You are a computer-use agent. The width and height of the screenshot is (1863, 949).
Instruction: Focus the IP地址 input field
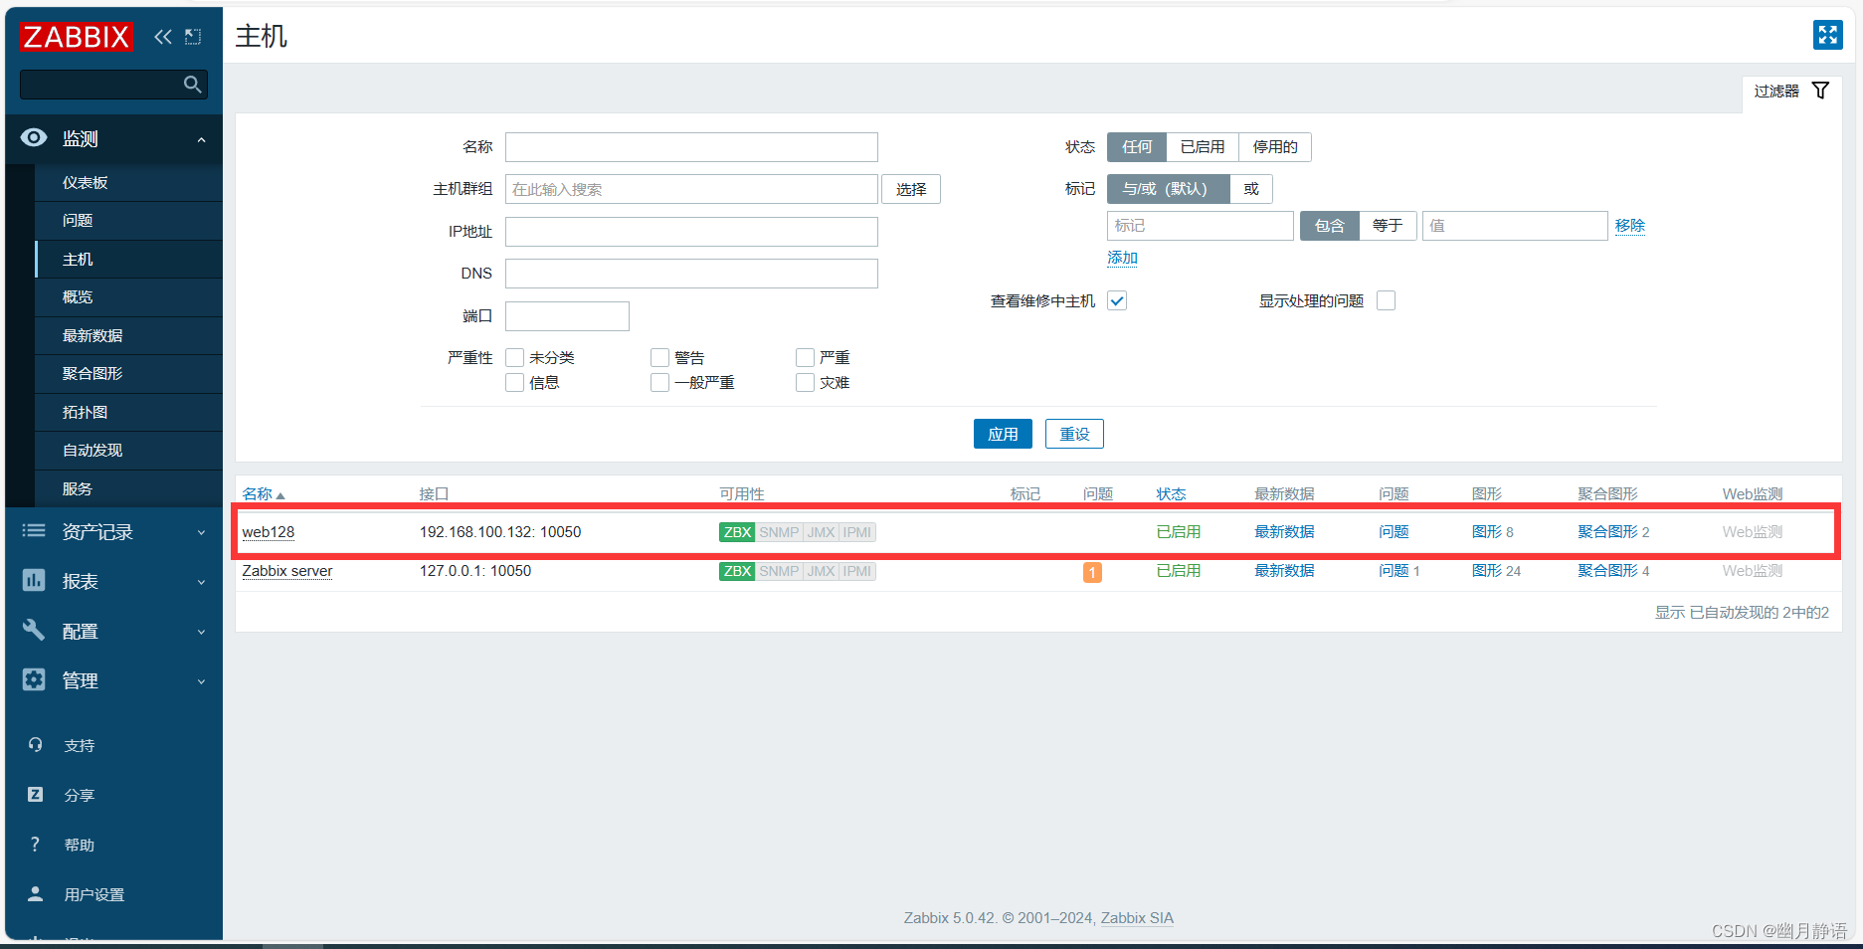(x=691, y=232)
